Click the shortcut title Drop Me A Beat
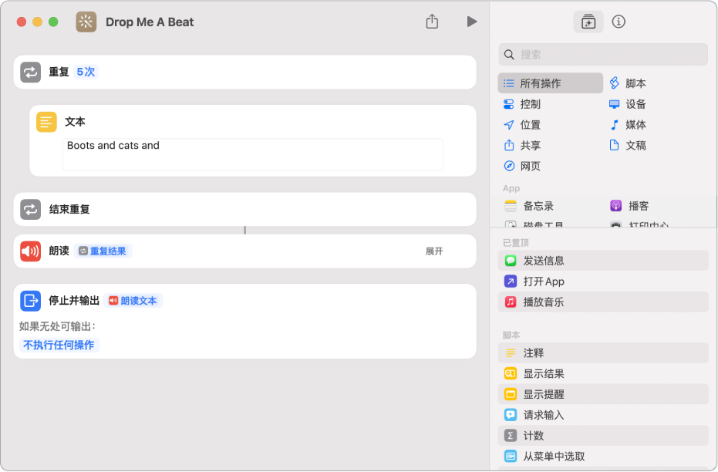Viewport: 718px width, 472px height. click(x=150, y=22)
